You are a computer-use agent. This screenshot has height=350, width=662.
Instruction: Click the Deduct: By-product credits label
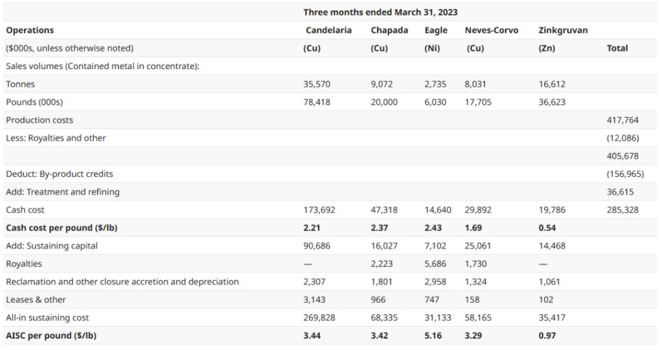(59, 174)
